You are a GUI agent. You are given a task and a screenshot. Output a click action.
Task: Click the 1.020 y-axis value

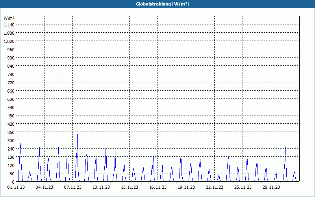(x=9, y=41)
